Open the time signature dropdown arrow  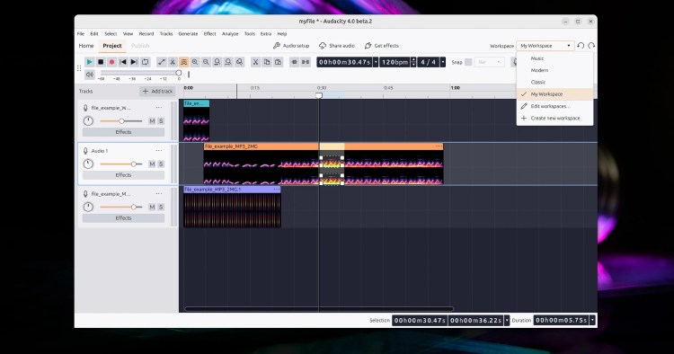pyautogui.click(x=443, y=62)
